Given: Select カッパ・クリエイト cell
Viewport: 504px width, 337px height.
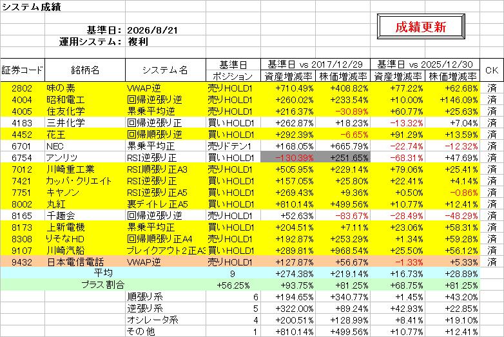Looking at the screenshot, I should 85,181.
